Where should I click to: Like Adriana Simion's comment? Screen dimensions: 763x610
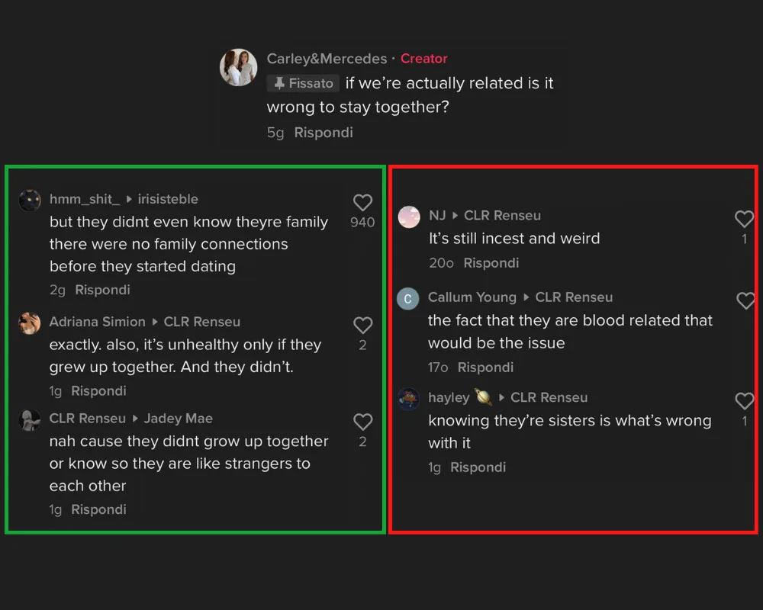pos(362,326)
